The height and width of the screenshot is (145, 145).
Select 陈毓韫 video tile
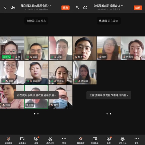85,72
